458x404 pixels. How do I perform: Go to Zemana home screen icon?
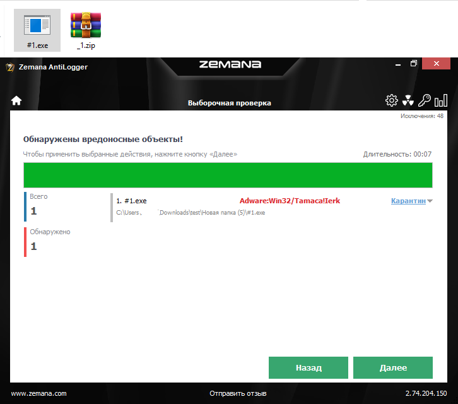point(16,100)
